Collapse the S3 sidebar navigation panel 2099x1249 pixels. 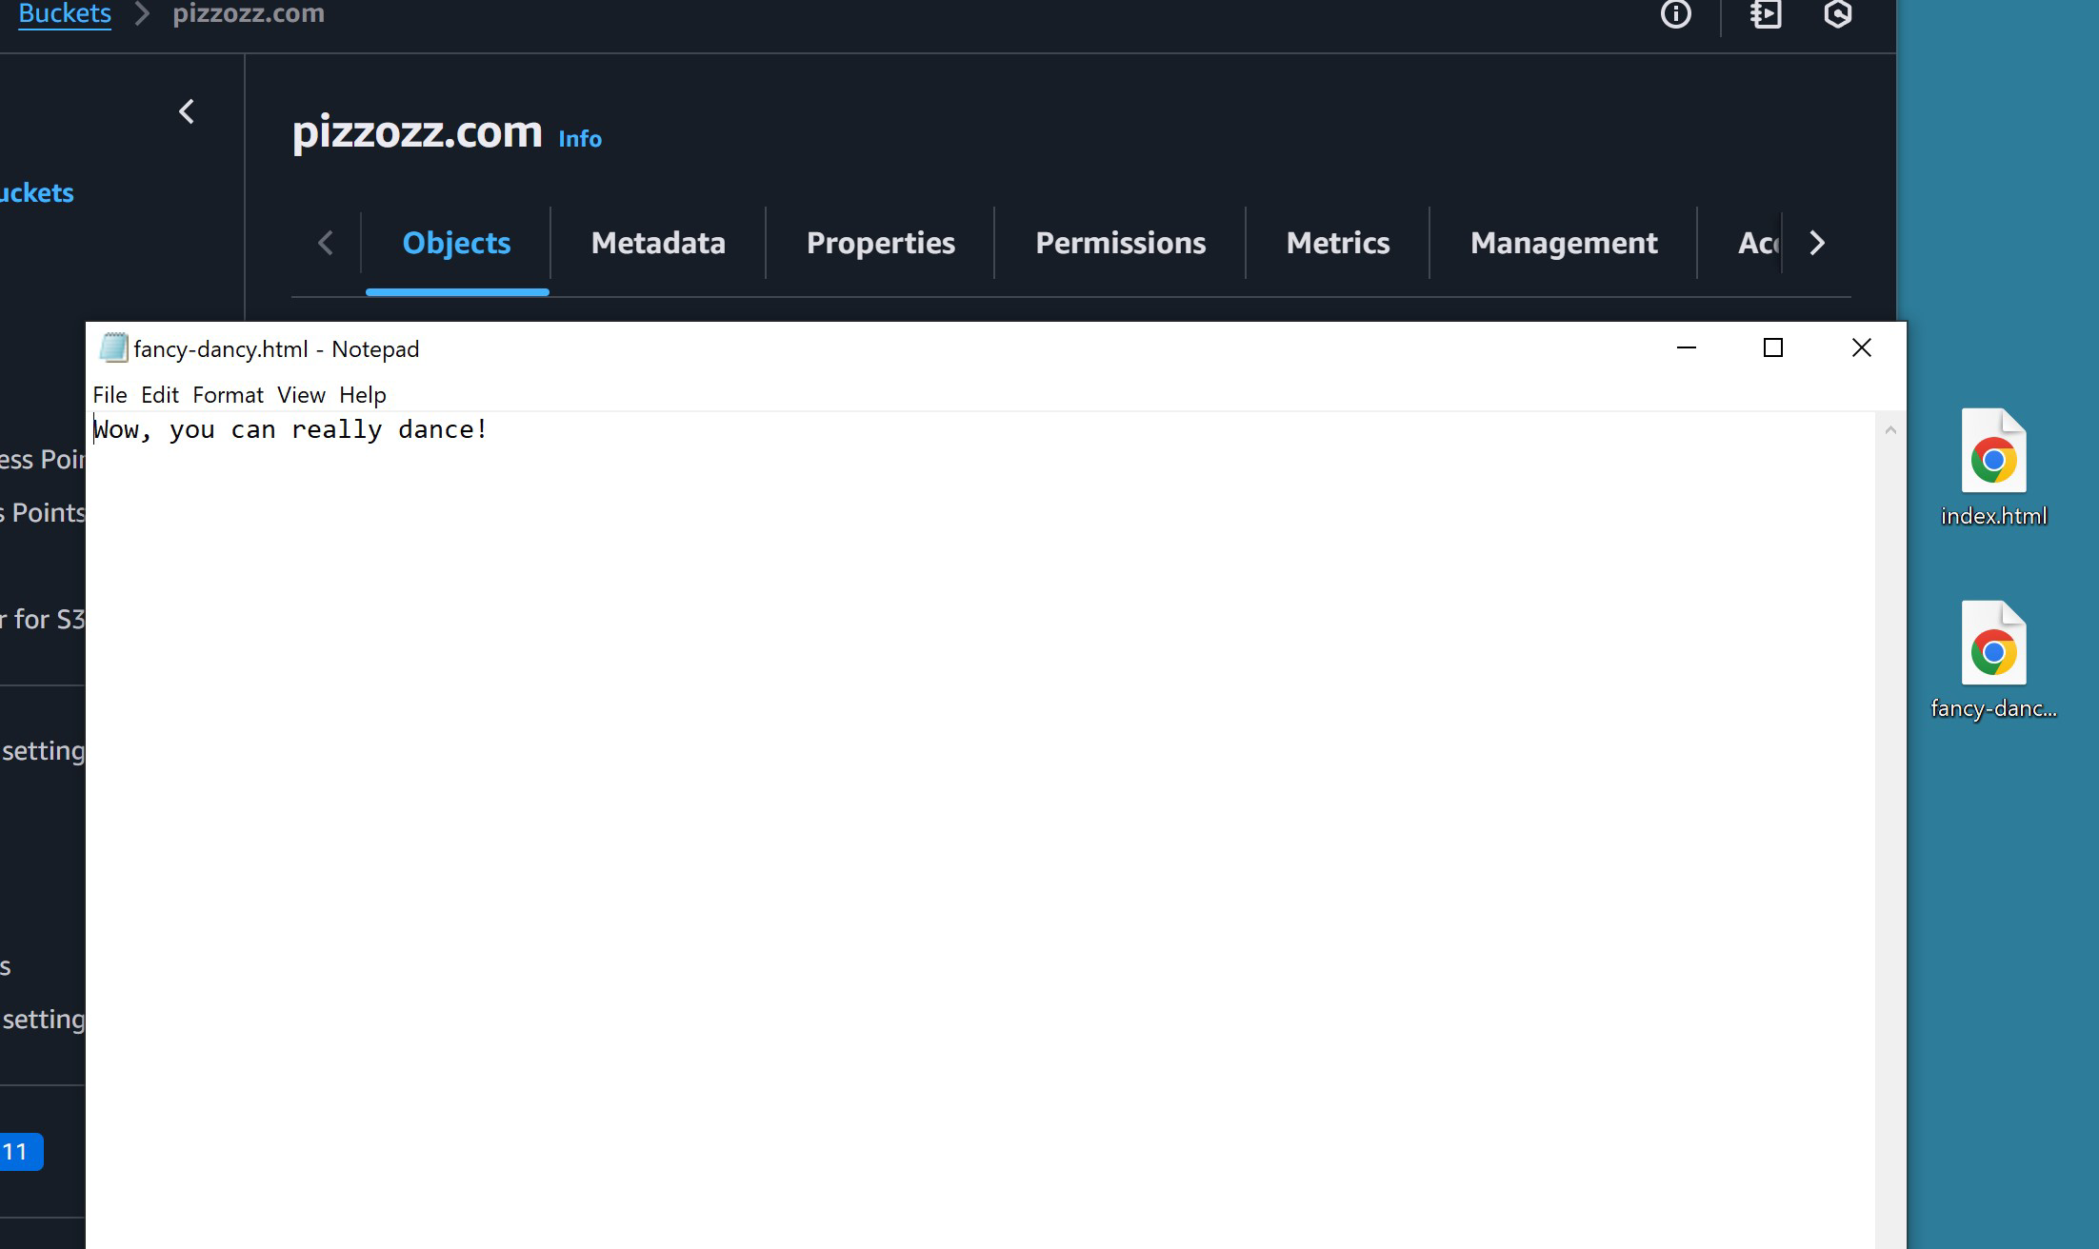click(187, 112)
